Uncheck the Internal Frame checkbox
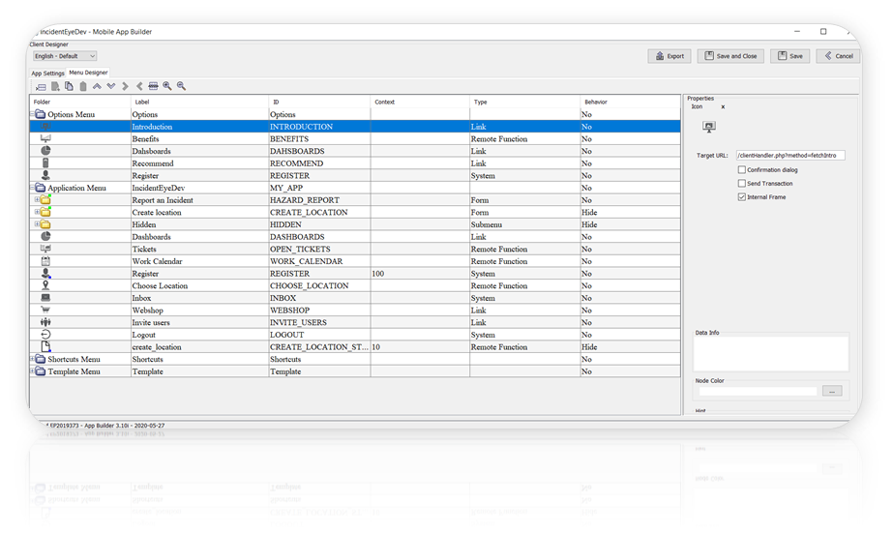 [x=741, y=197]
